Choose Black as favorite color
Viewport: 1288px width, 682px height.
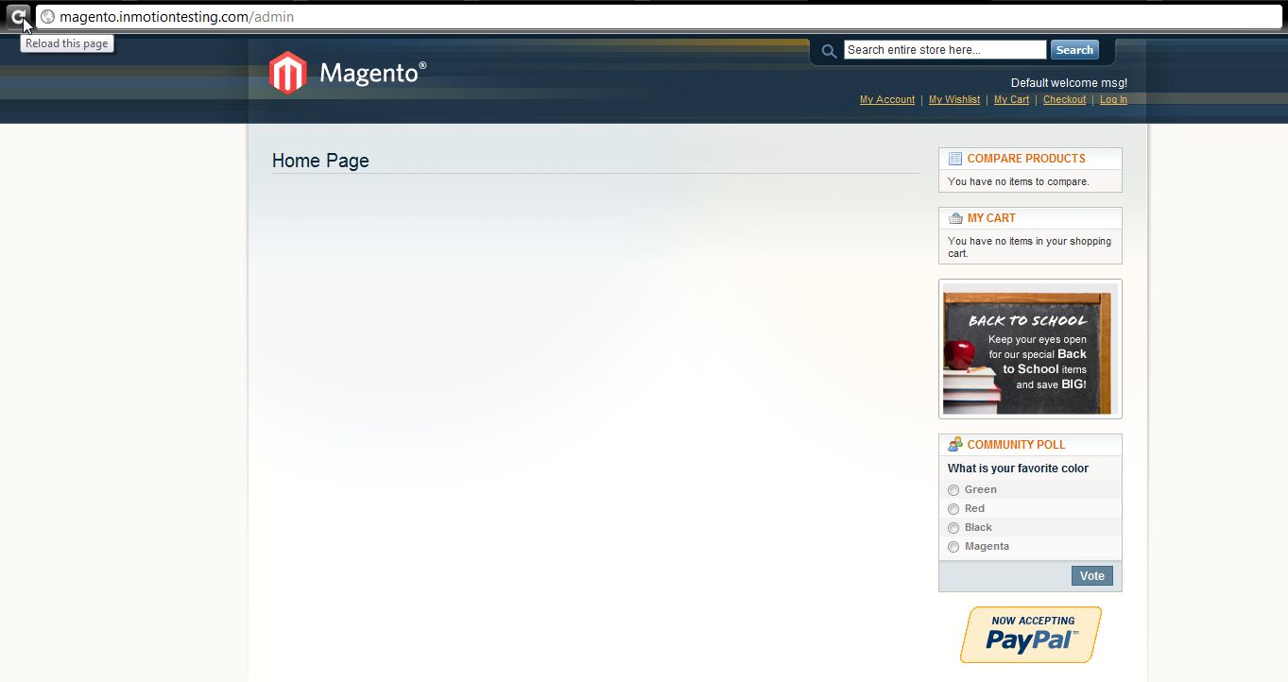(x=953, y=528)
